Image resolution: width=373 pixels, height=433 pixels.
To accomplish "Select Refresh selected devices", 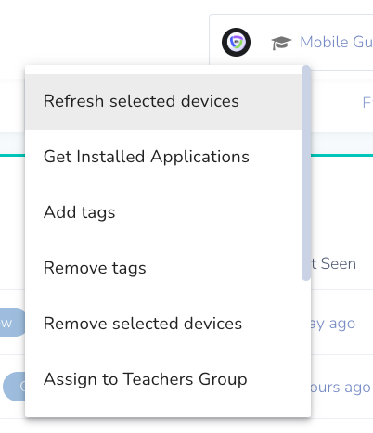I will pos(163,102).
